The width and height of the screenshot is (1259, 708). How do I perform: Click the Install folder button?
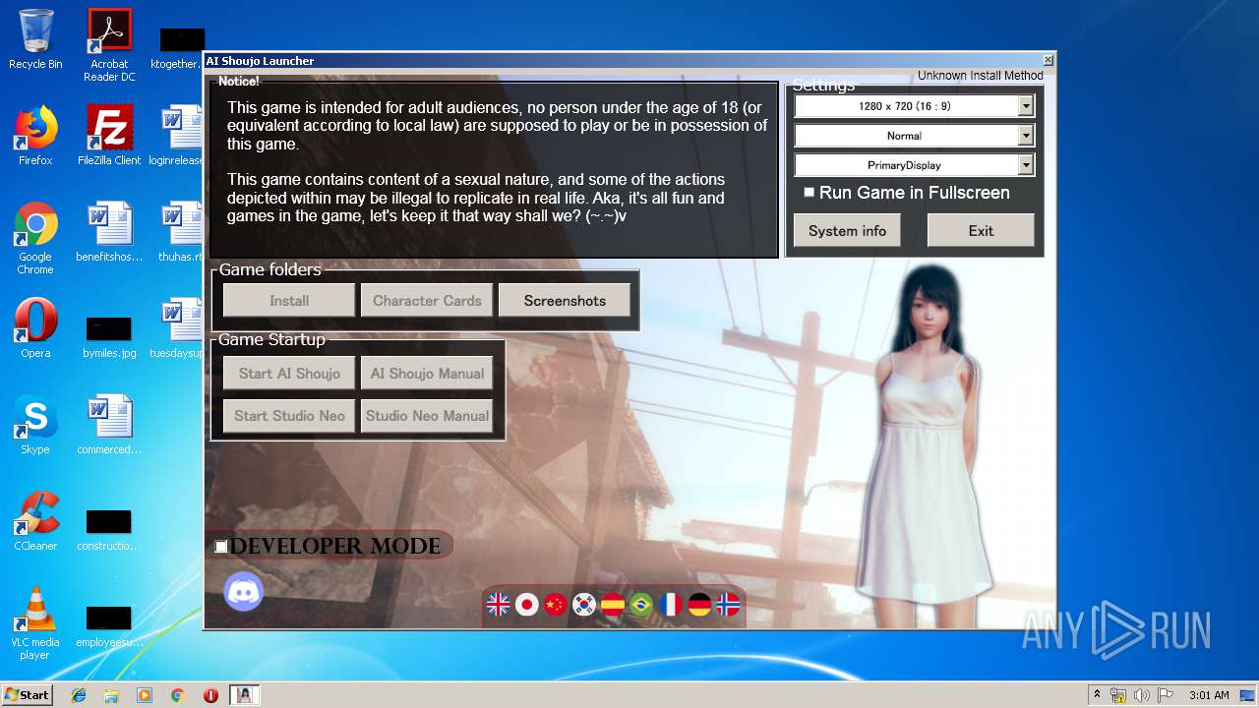pos(289,301)
